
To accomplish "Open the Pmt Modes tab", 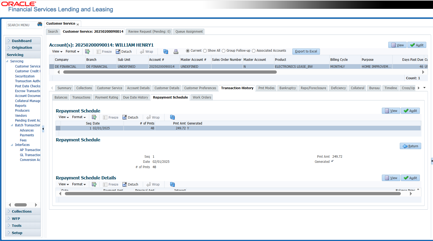I will click(x=266, y=88).
